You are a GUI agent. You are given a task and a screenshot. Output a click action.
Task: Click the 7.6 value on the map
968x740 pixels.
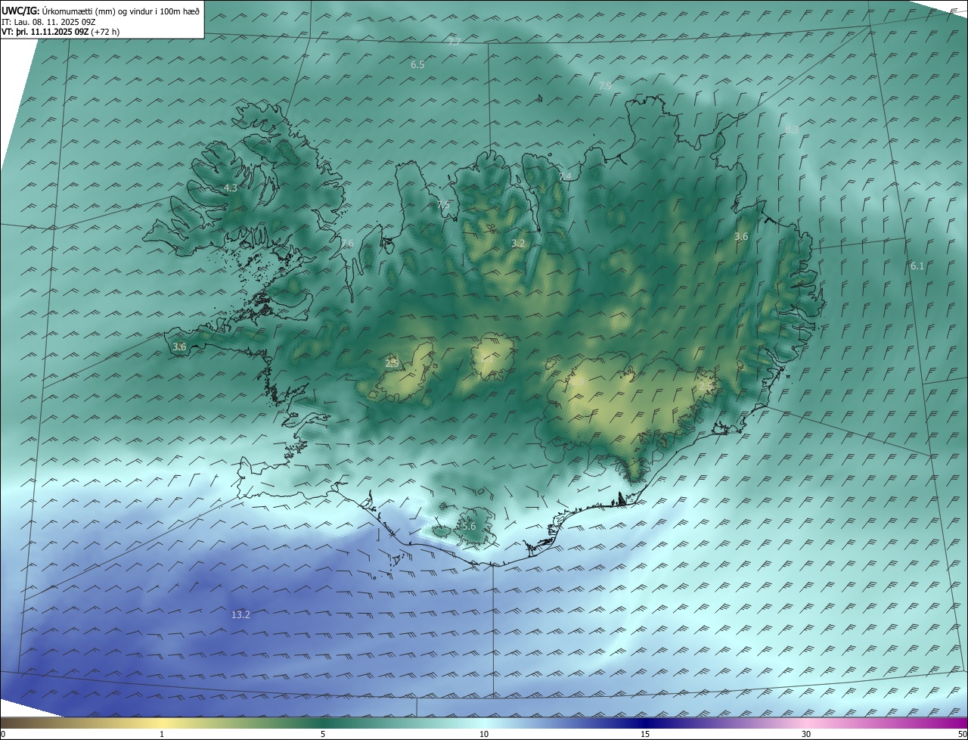pyautogui.click(x=347, y=243)
